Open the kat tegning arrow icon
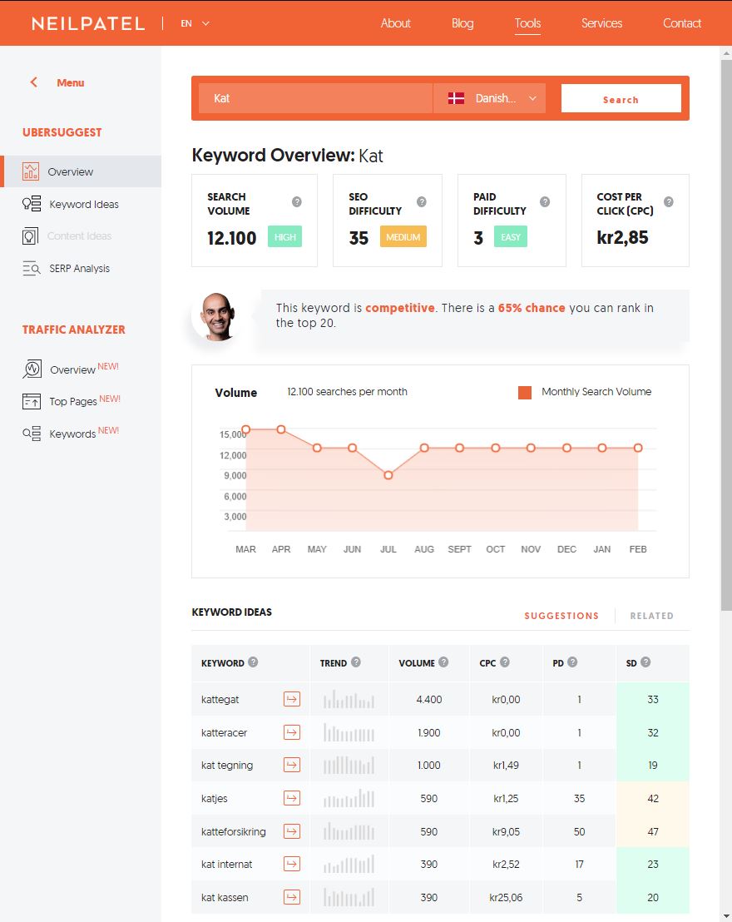 pos(292,765)
